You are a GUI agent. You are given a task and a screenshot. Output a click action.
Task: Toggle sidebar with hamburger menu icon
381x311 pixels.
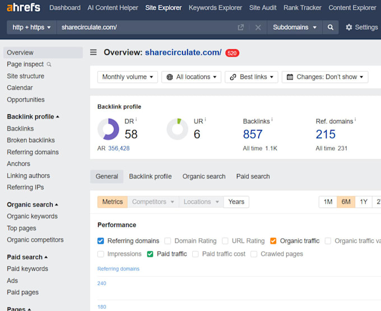coord(94,52)
